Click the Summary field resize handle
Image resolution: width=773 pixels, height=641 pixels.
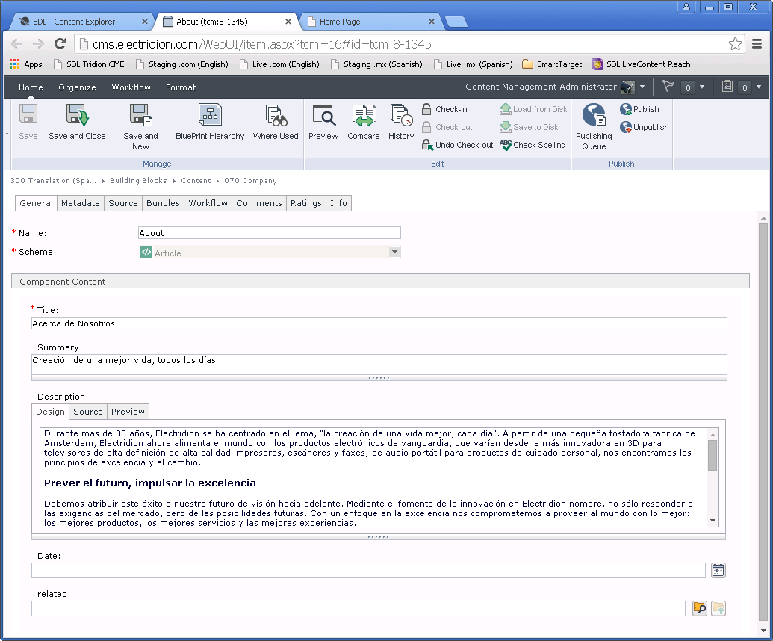(379, 378)
